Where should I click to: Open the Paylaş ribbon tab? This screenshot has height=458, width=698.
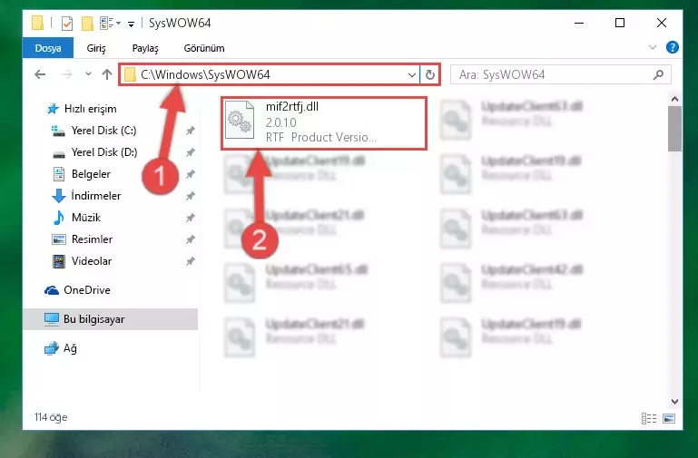click(145, 48)
